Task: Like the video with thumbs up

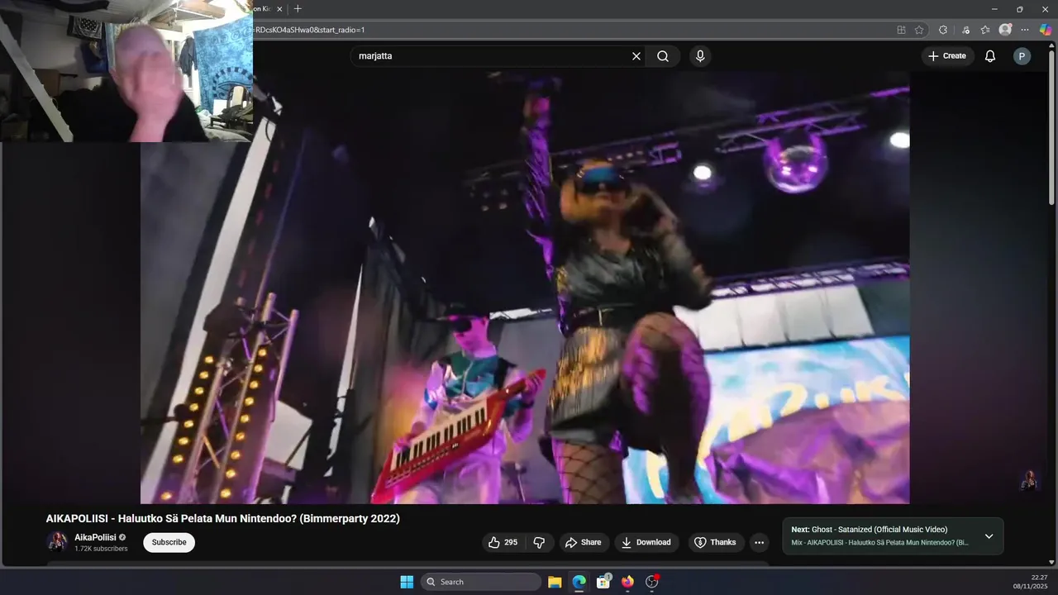Action: [x=503, y=542]
